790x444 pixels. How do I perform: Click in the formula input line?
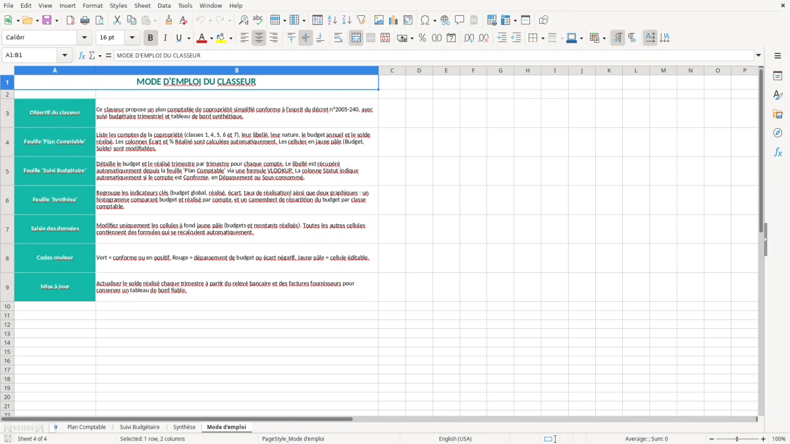coord(434,56)
